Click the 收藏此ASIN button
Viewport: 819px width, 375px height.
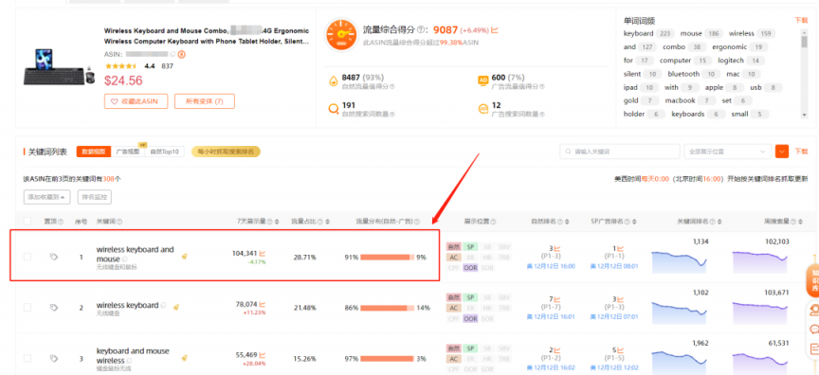pos(136,101)
